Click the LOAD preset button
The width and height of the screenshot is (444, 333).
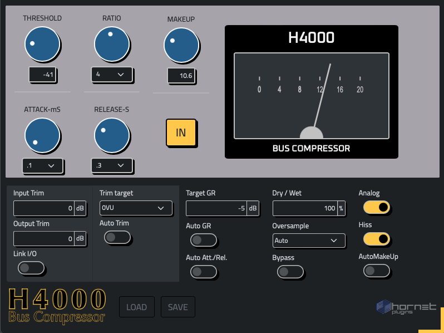[x=136, y=307]
